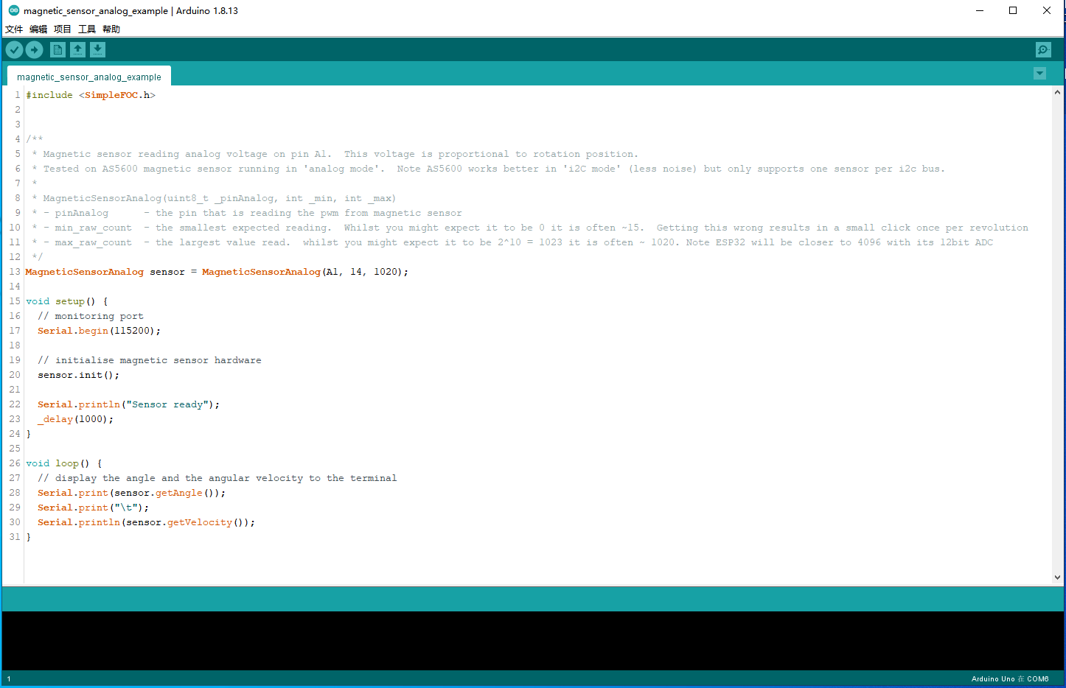Click 'Serial.print(sensor.getAngle());' line
1066x688 pixels.
click(131, 493)
